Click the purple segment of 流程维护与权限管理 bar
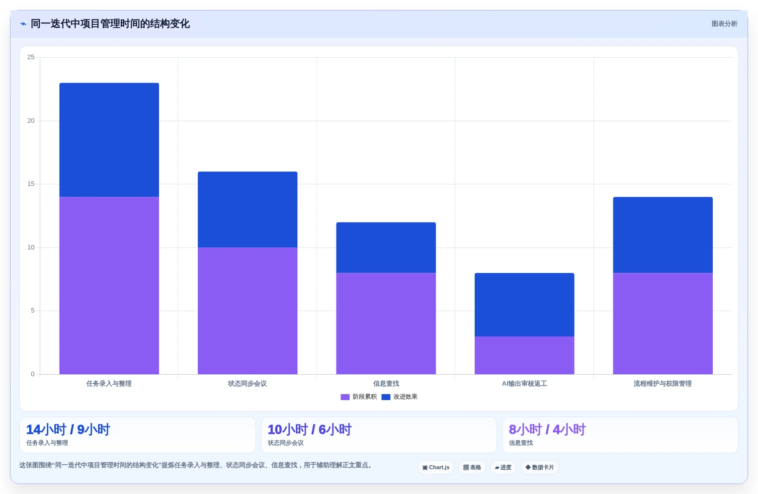Viewport: 758px width, 494px height. click(663, 324)
